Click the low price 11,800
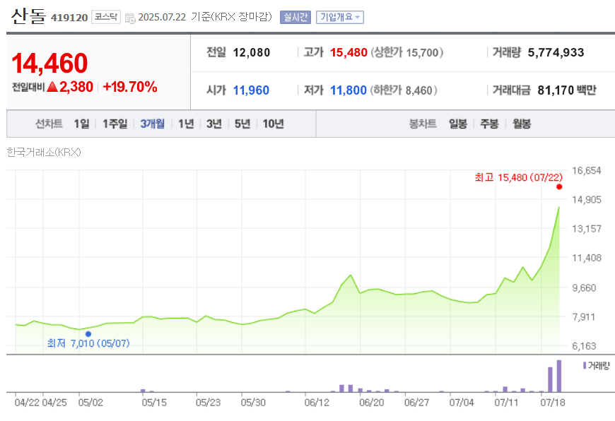 (348, 90)
